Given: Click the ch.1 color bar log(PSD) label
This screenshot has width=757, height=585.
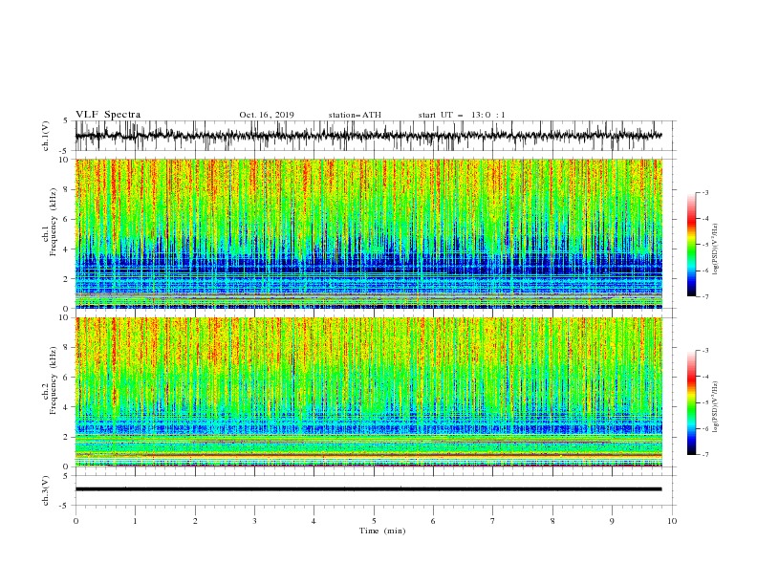Looking at the screenshot, I should click(716, 249).
